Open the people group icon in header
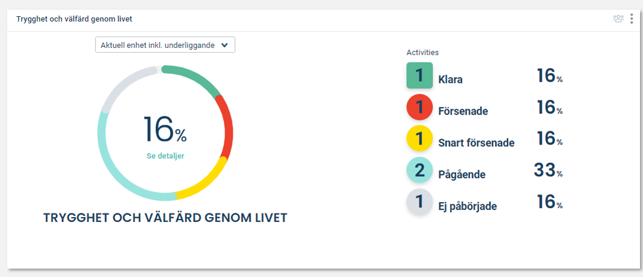This screenshot has height=277, width=643. point(618,19)
